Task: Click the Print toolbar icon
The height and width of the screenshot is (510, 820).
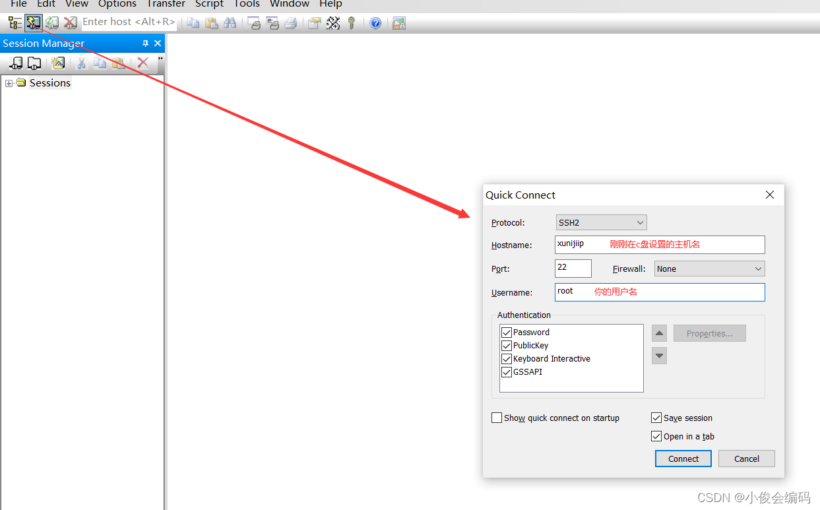Action: click(290, 23)
